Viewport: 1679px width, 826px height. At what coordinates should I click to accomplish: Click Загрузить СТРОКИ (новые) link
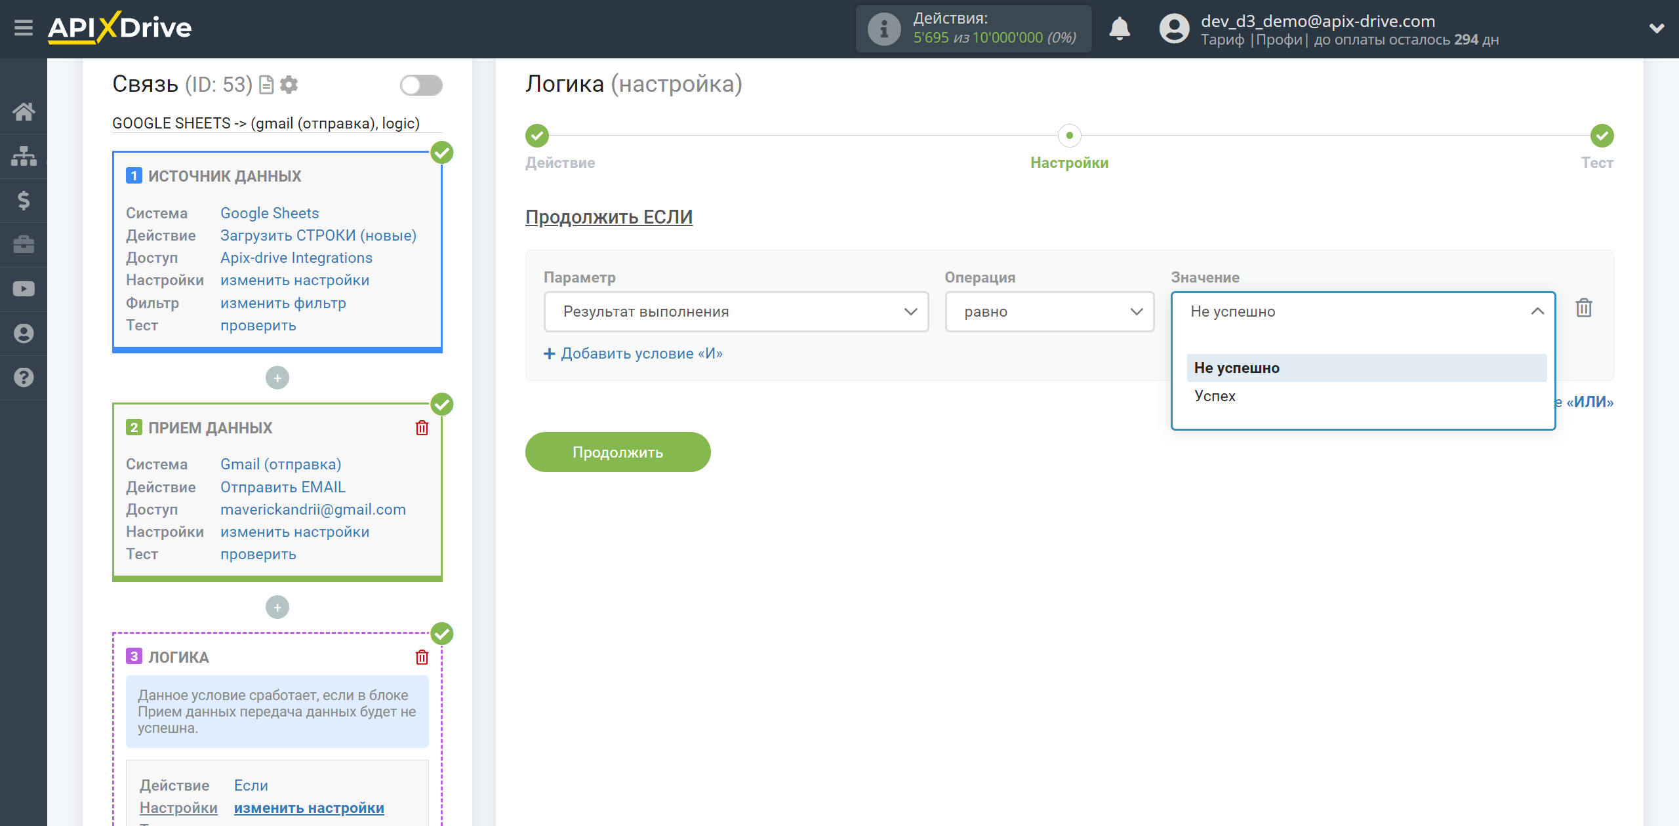tap(318, 236)
